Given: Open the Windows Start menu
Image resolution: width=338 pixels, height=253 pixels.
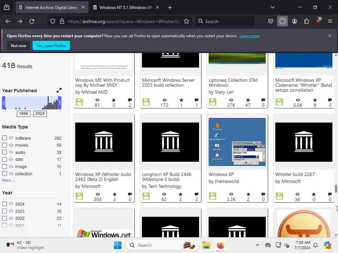Looking at the screenshot, I should 118,245.
